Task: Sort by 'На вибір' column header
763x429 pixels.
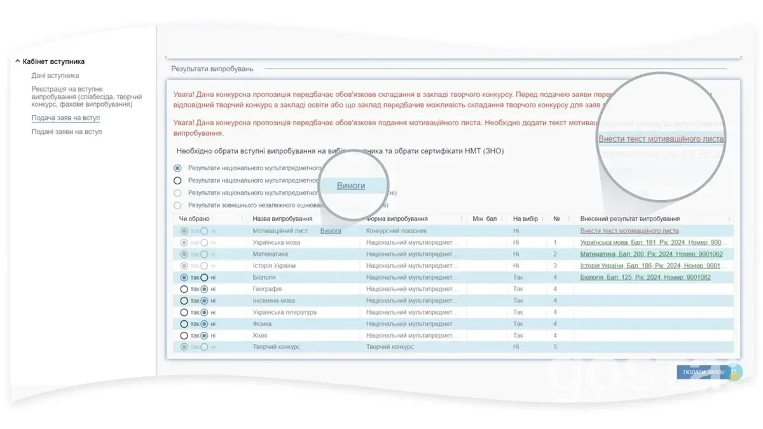Action: pos(525,219)
